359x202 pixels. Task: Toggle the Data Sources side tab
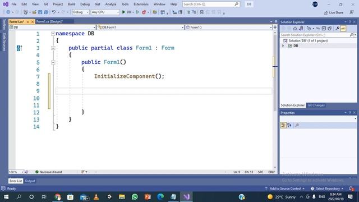4,42
